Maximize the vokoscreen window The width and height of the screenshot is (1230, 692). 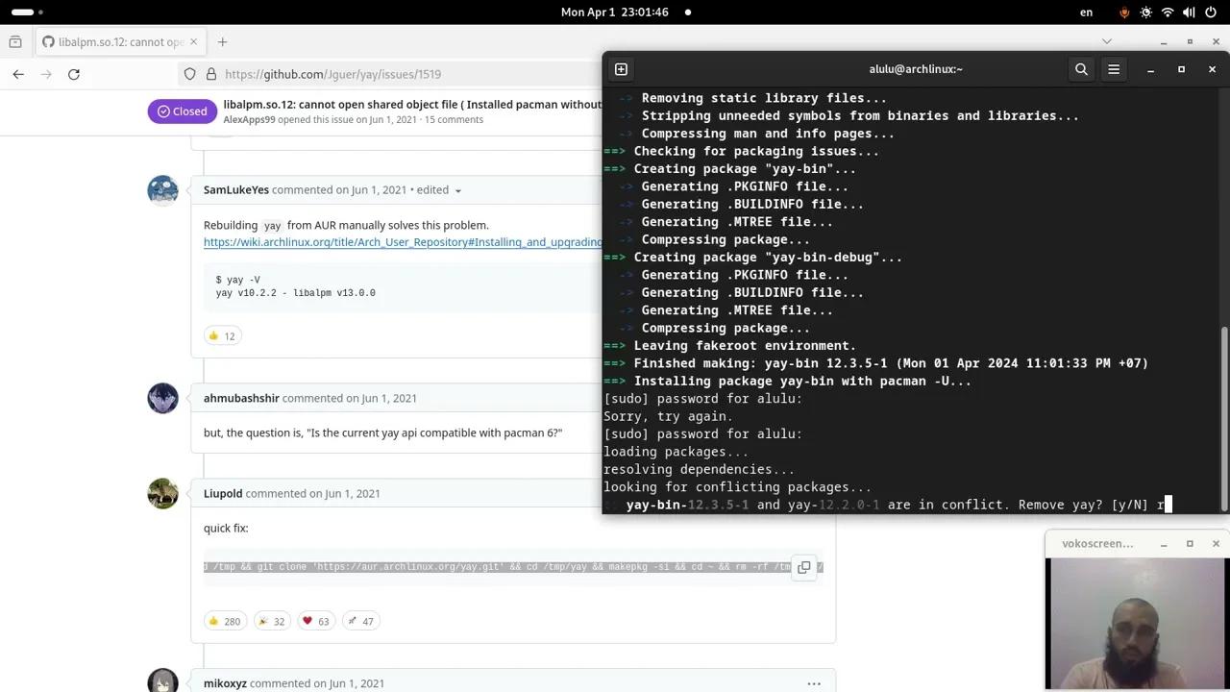tap(1190, 544)
